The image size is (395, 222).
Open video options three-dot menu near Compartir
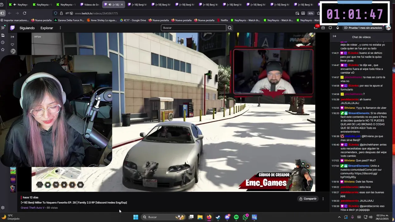[323, 199]
